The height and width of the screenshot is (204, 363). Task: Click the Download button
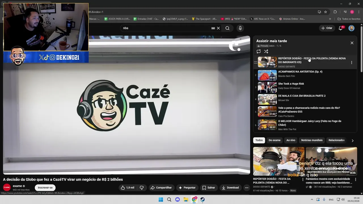230,188
